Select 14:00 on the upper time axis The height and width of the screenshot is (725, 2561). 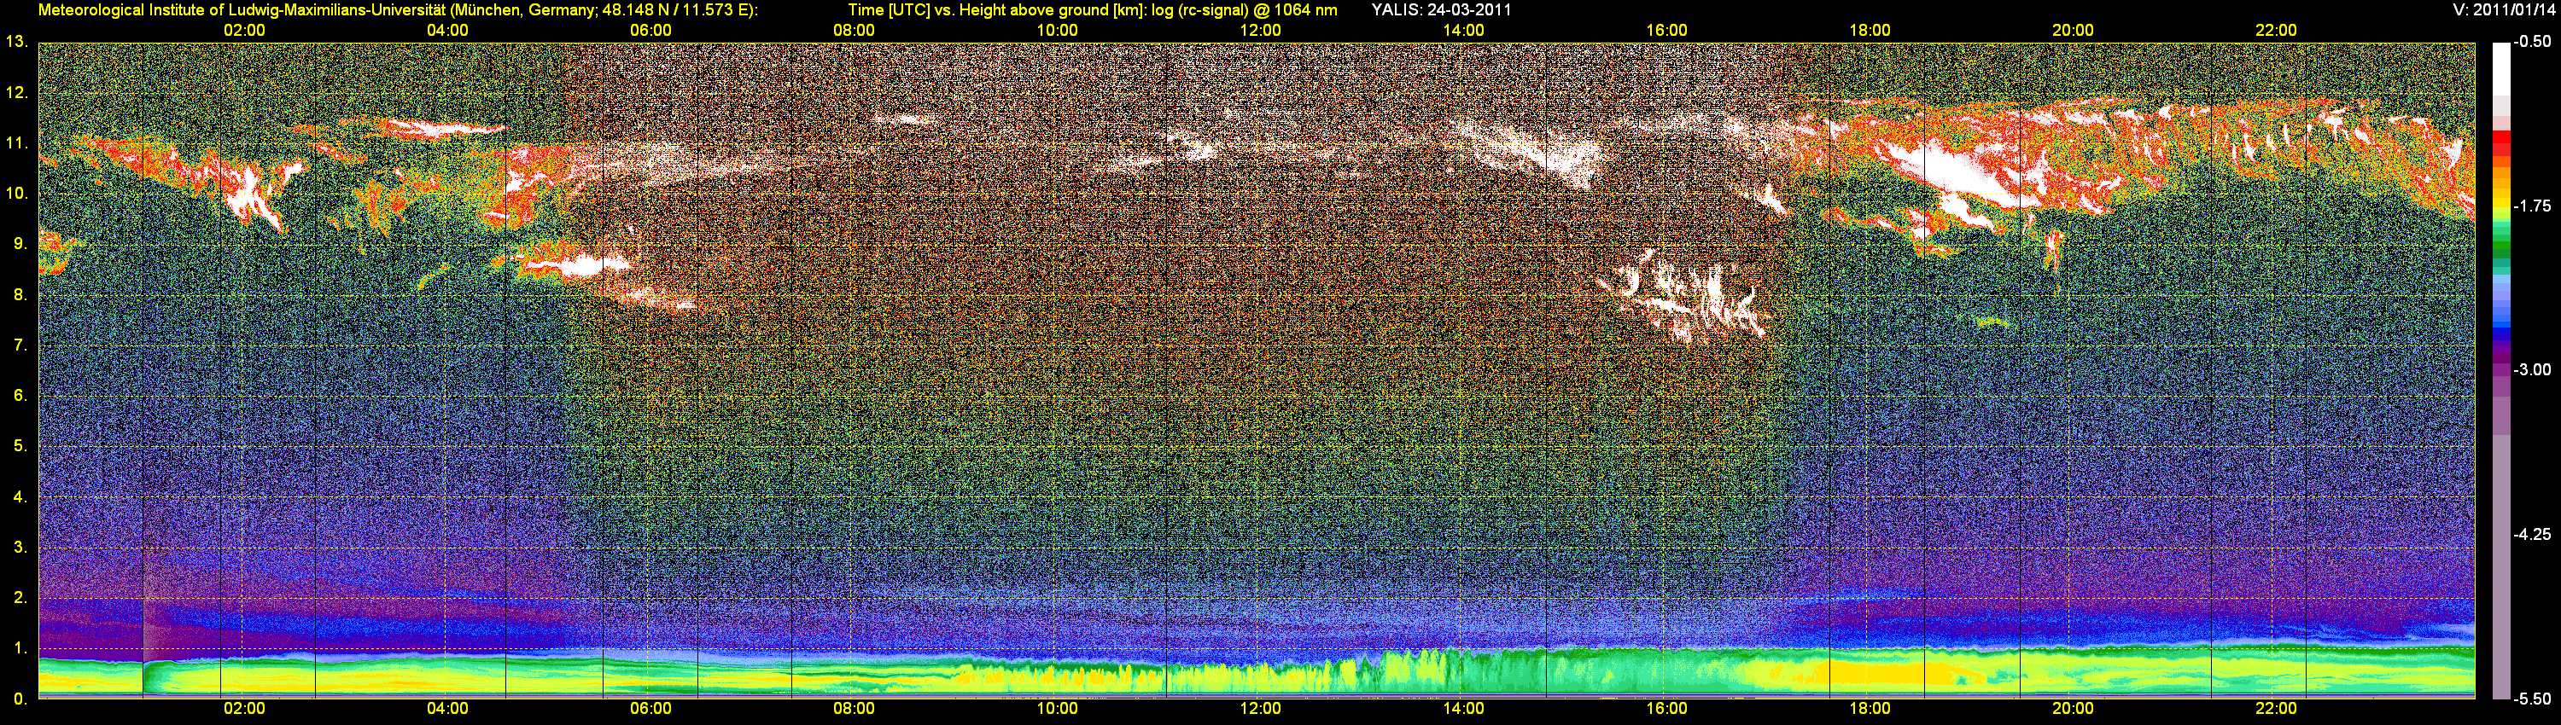coord(1463,31)
